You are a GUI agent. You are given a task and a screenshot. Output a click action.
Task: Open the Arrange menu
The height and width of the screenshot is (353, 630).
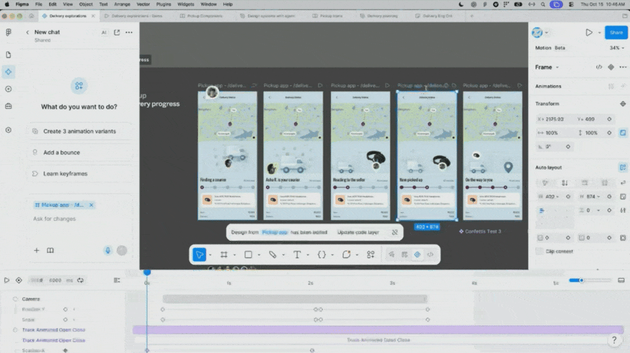[x=122, y=4]
